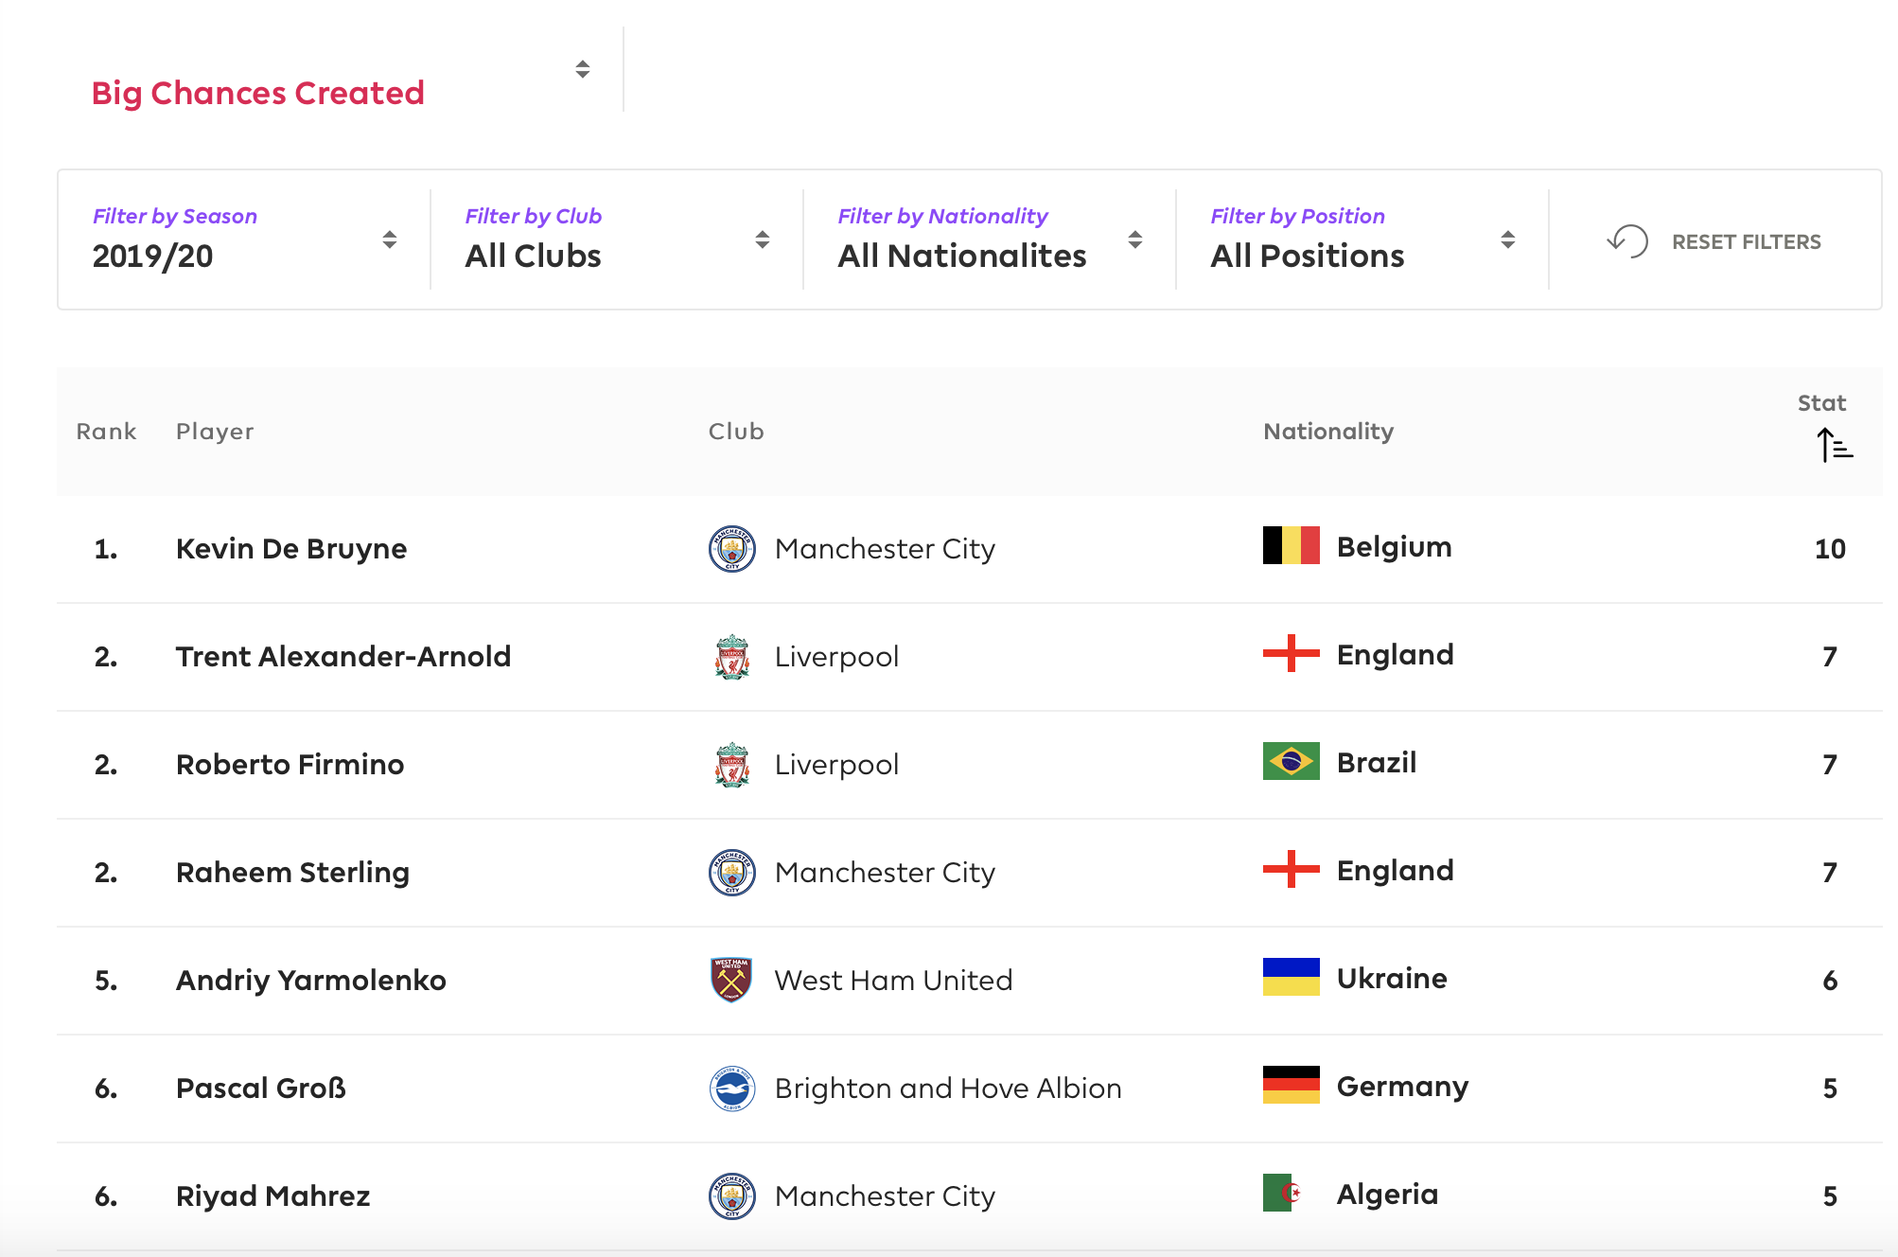The image size is (1898, 1257).
Task: Expand the Filter by Club dropdown
Action: click(617, 239)
